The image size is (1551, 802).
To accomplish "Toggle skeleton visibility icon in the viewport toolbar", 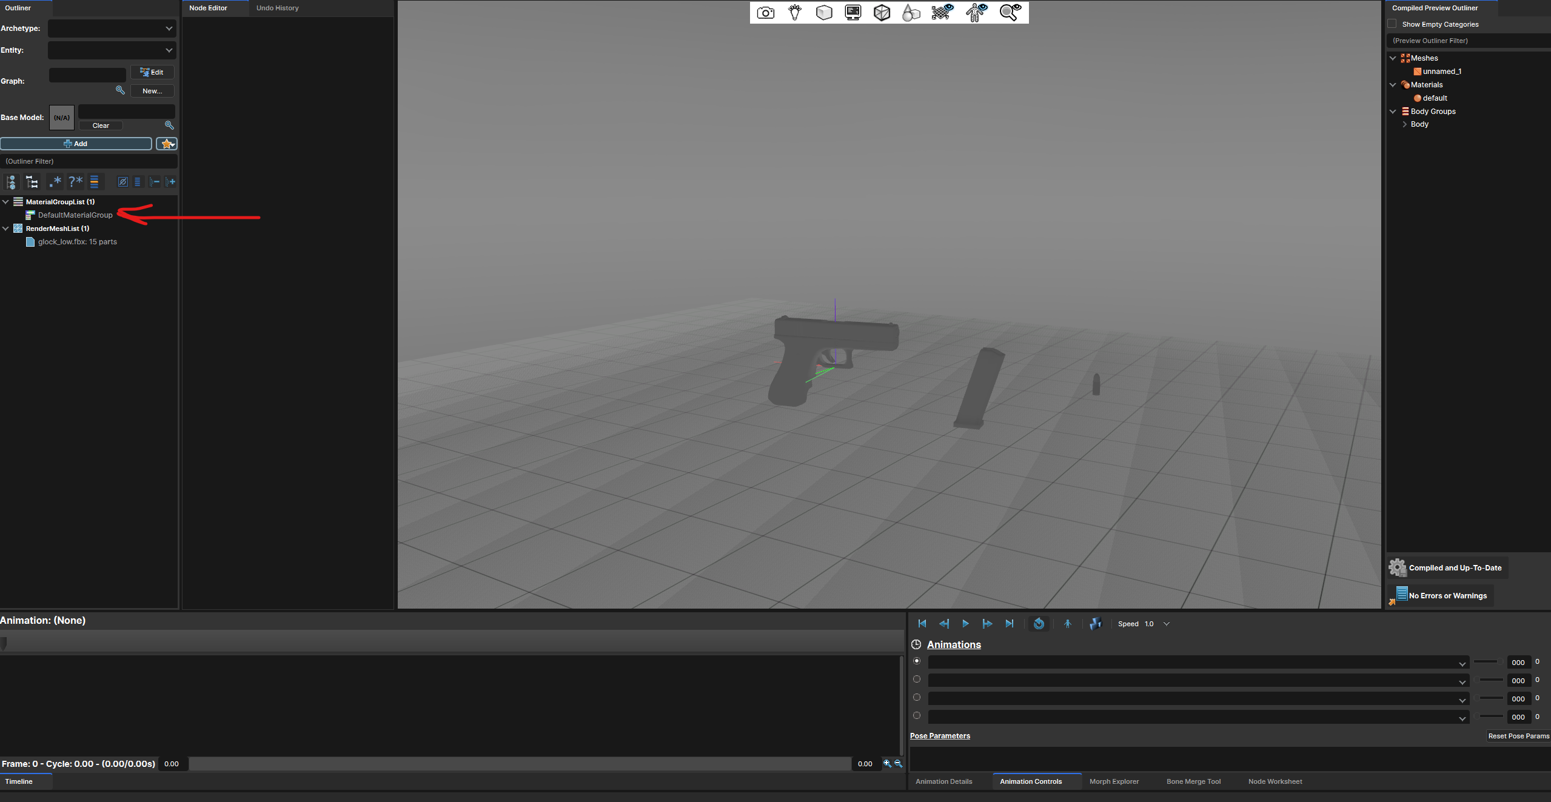I will point(974,12).
